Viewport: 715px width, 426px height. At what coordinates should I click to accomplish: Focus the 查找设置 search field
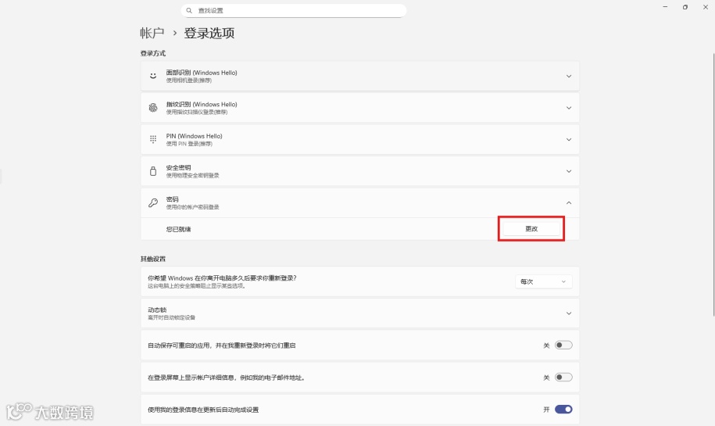pos(294,10)
